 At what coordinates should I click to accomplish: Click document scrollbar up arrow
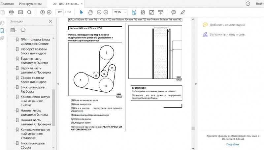[x=193, y=19]
